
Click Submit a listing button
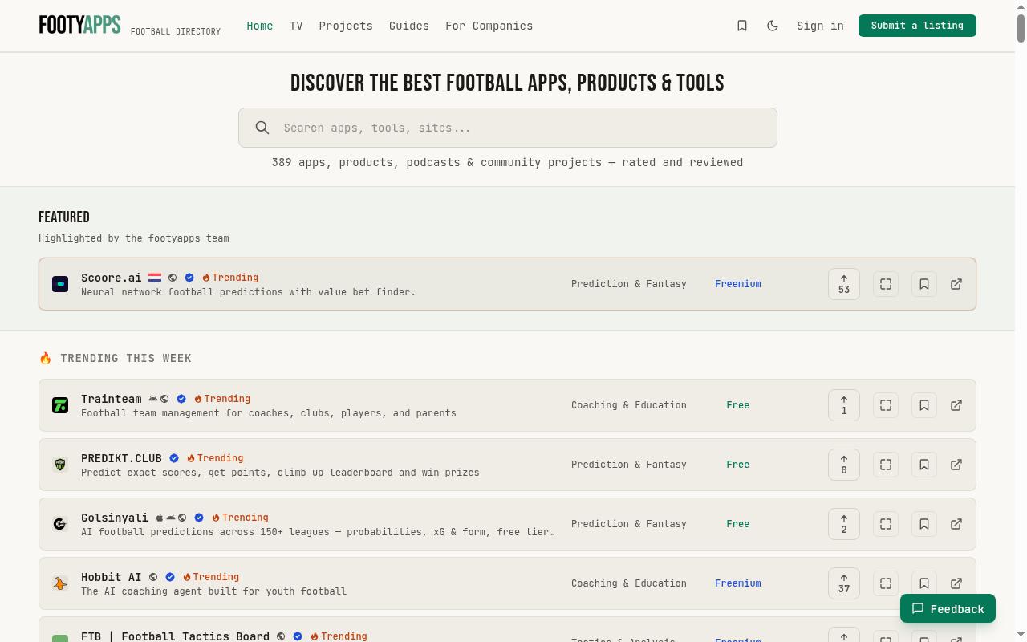click(x=917, y=26)
